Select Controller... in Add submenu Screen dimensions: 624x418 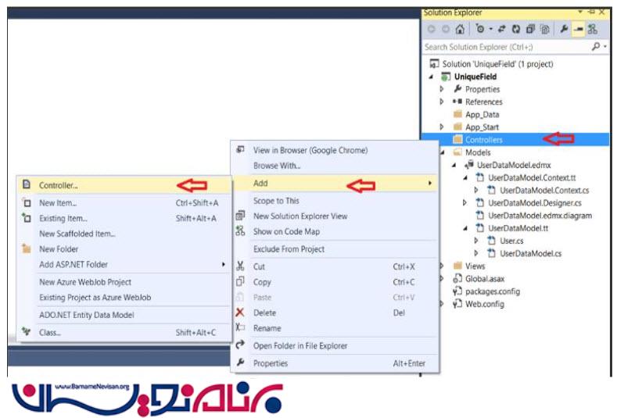(x=59, y=186)
